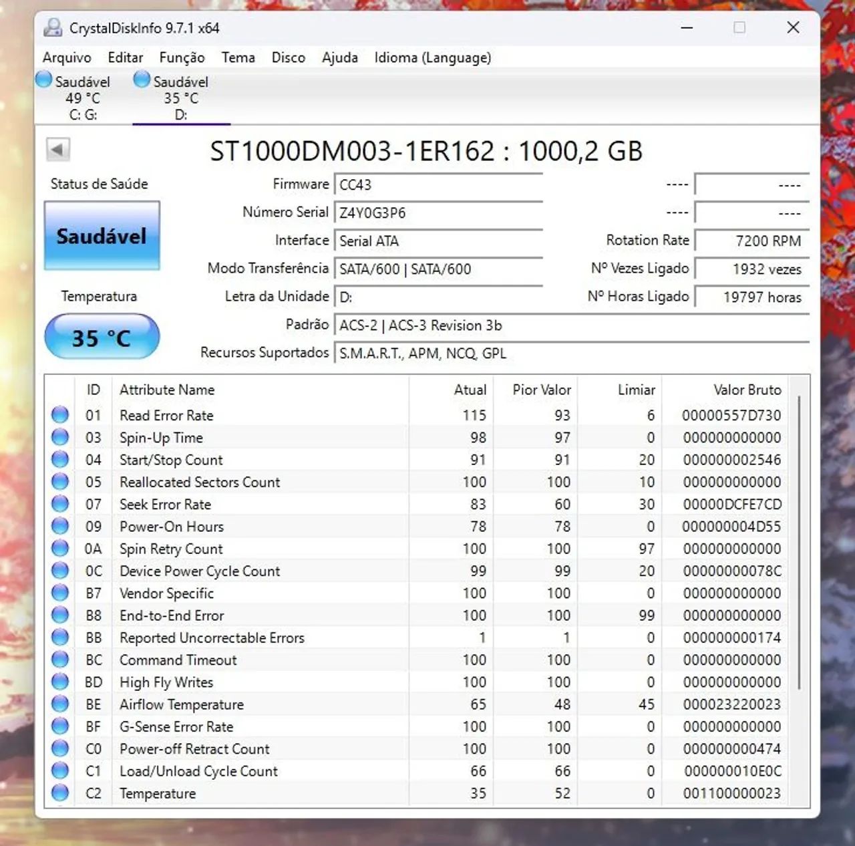Click the status orb for Start/Stop Count

point(60,459)
